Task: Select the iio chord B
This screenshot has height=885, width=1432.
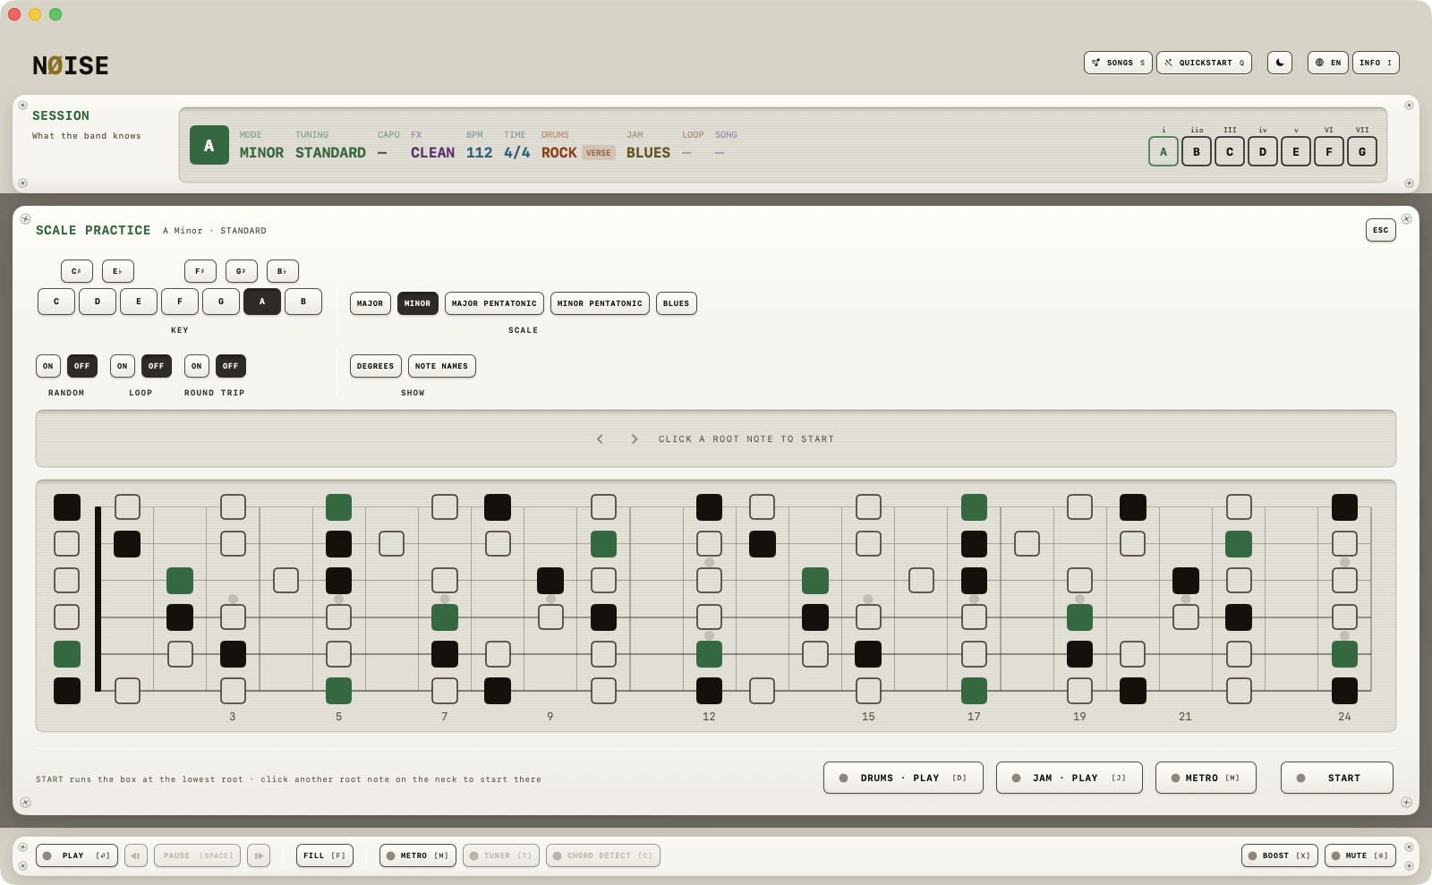Action: [x=1197, y=151]
